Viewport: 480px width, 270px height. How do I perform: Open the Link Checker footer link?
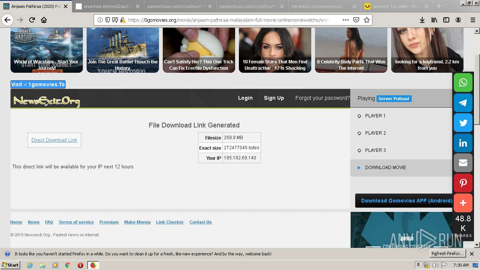170,222
